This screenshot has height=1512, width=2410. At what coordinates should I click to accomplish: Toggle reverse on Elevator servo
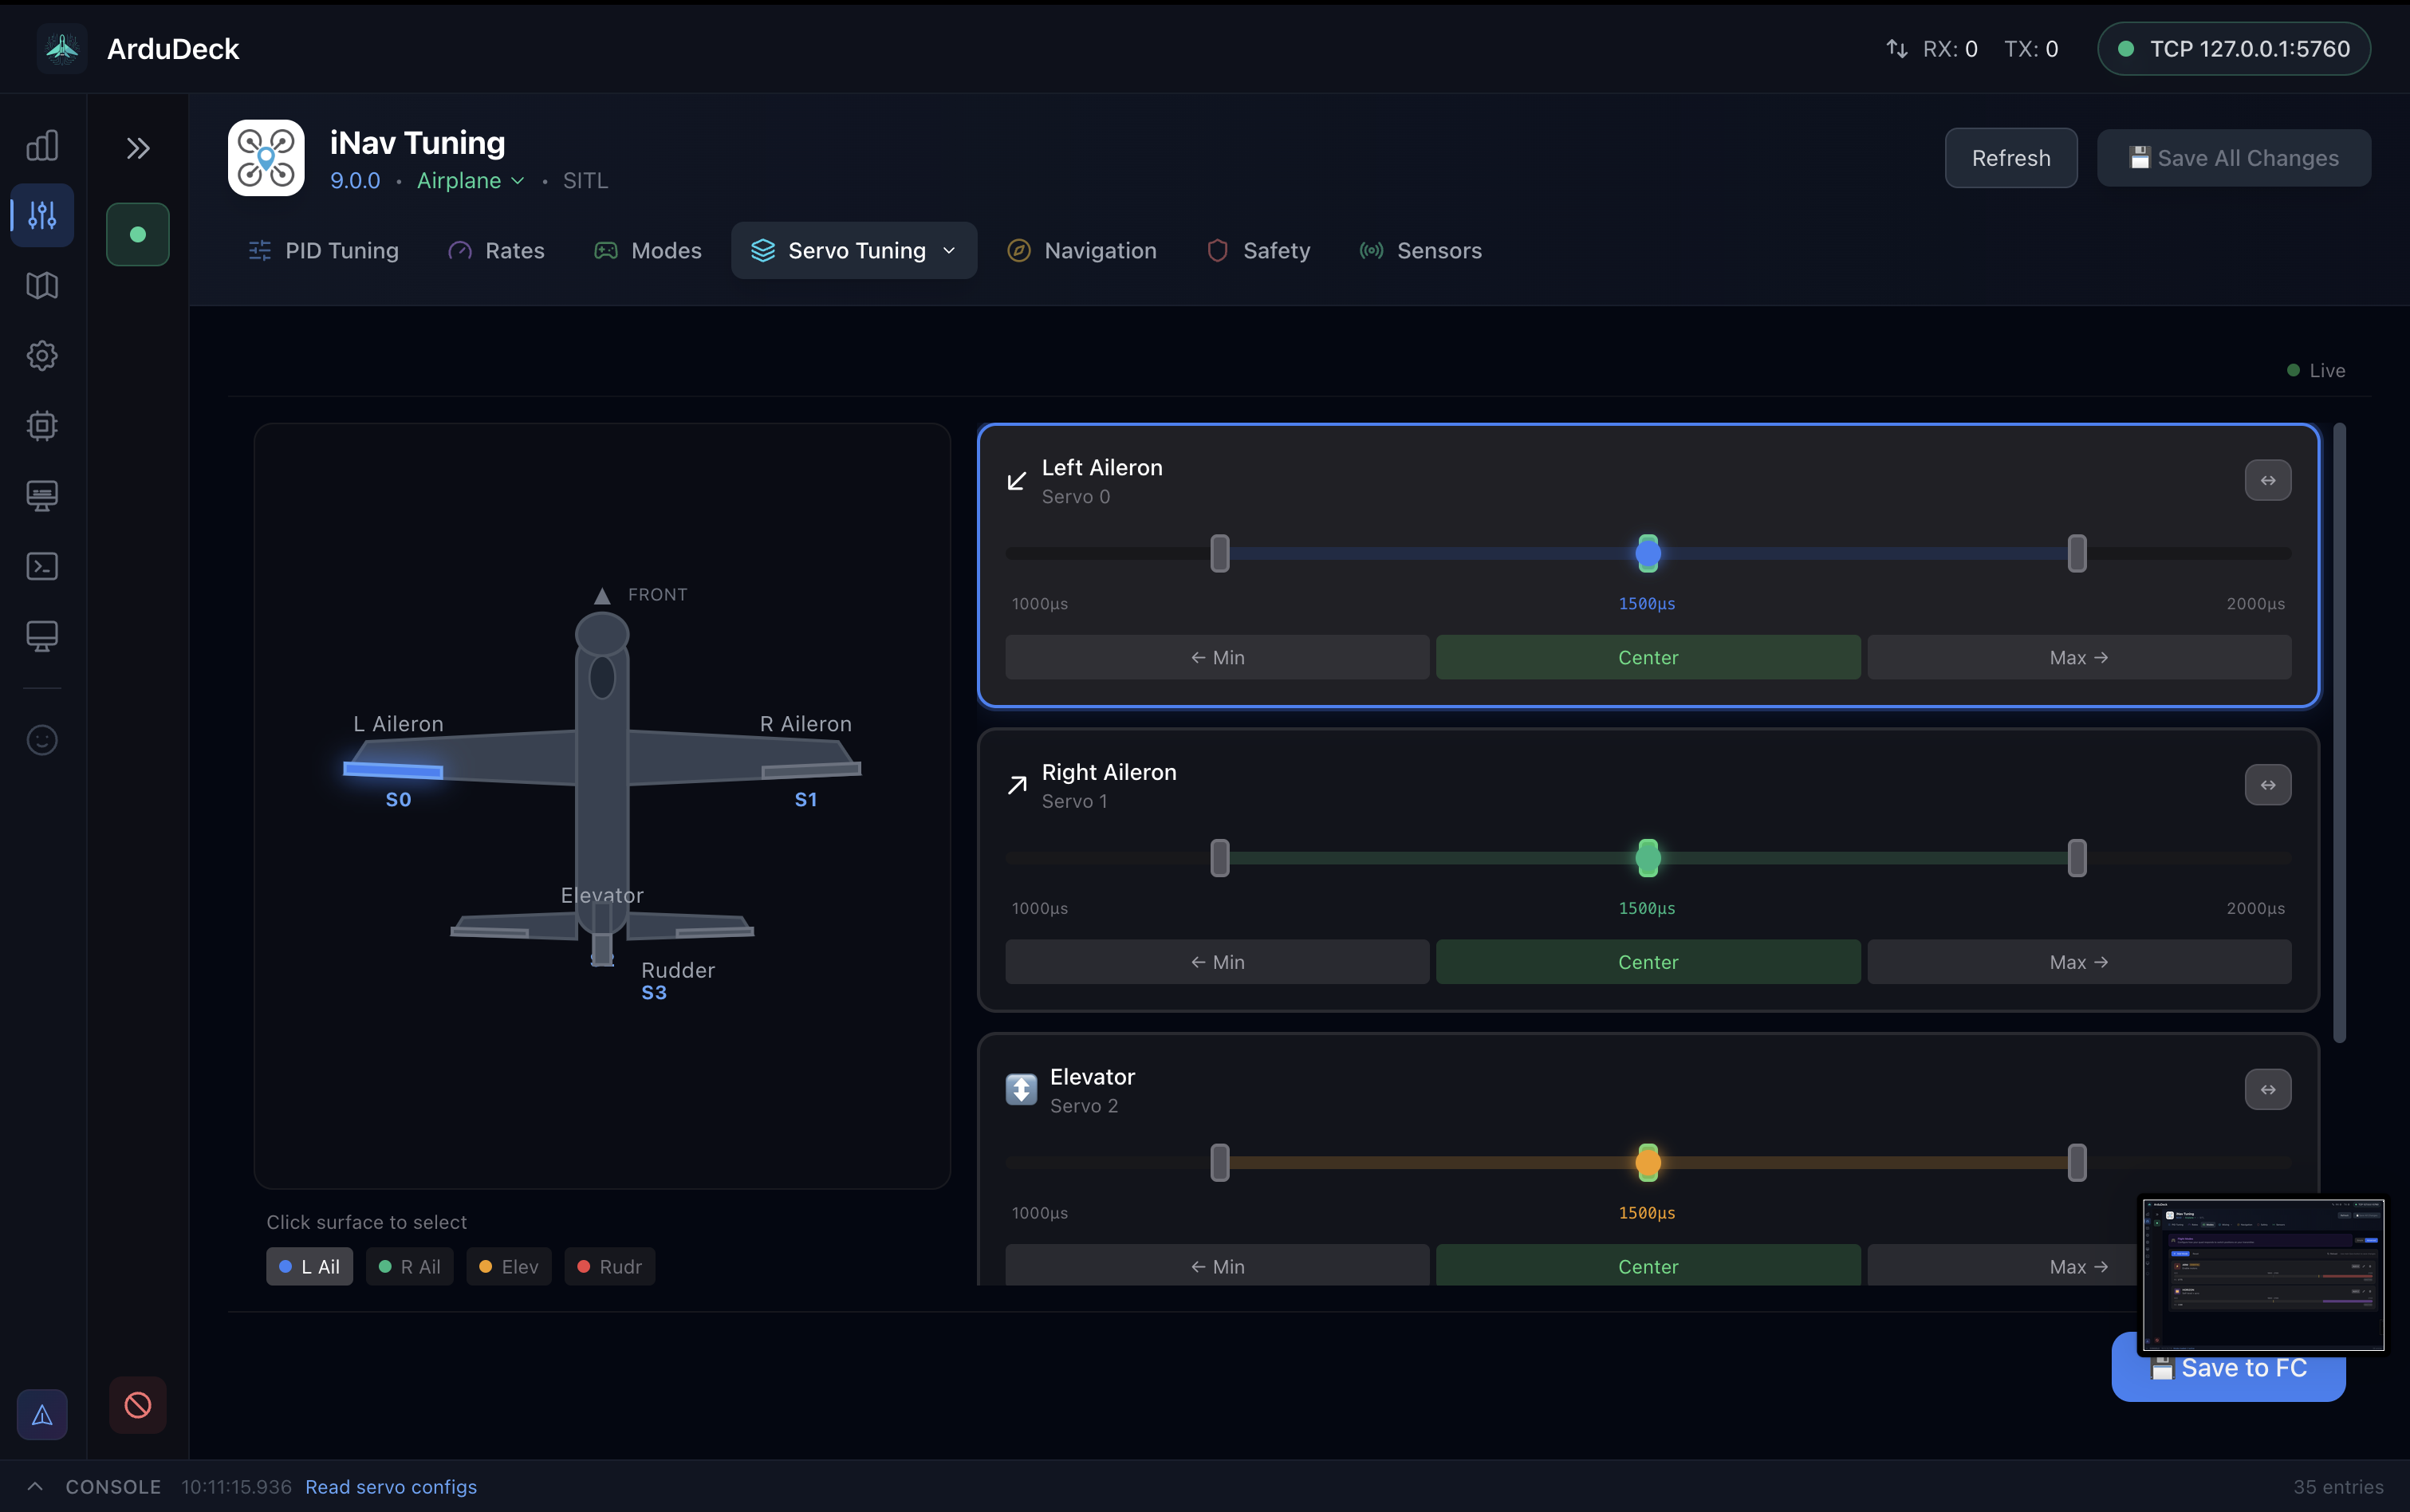(x=2268, y=1090)
